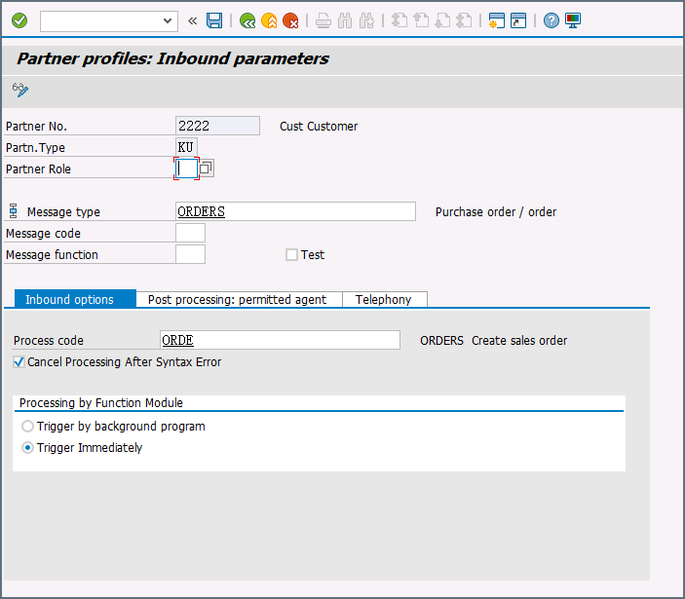Click the Process code field with ORDE
This screenshot has width=685, height=599.
(x=280, y=340)
